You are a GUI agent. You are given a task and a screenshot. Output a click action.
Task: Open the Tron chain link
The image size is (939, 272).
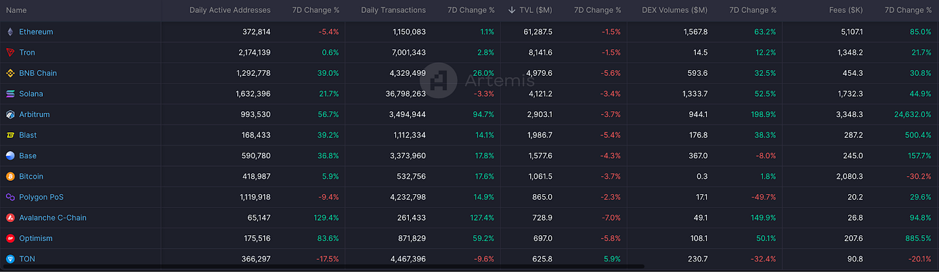(x=27, y=52)
